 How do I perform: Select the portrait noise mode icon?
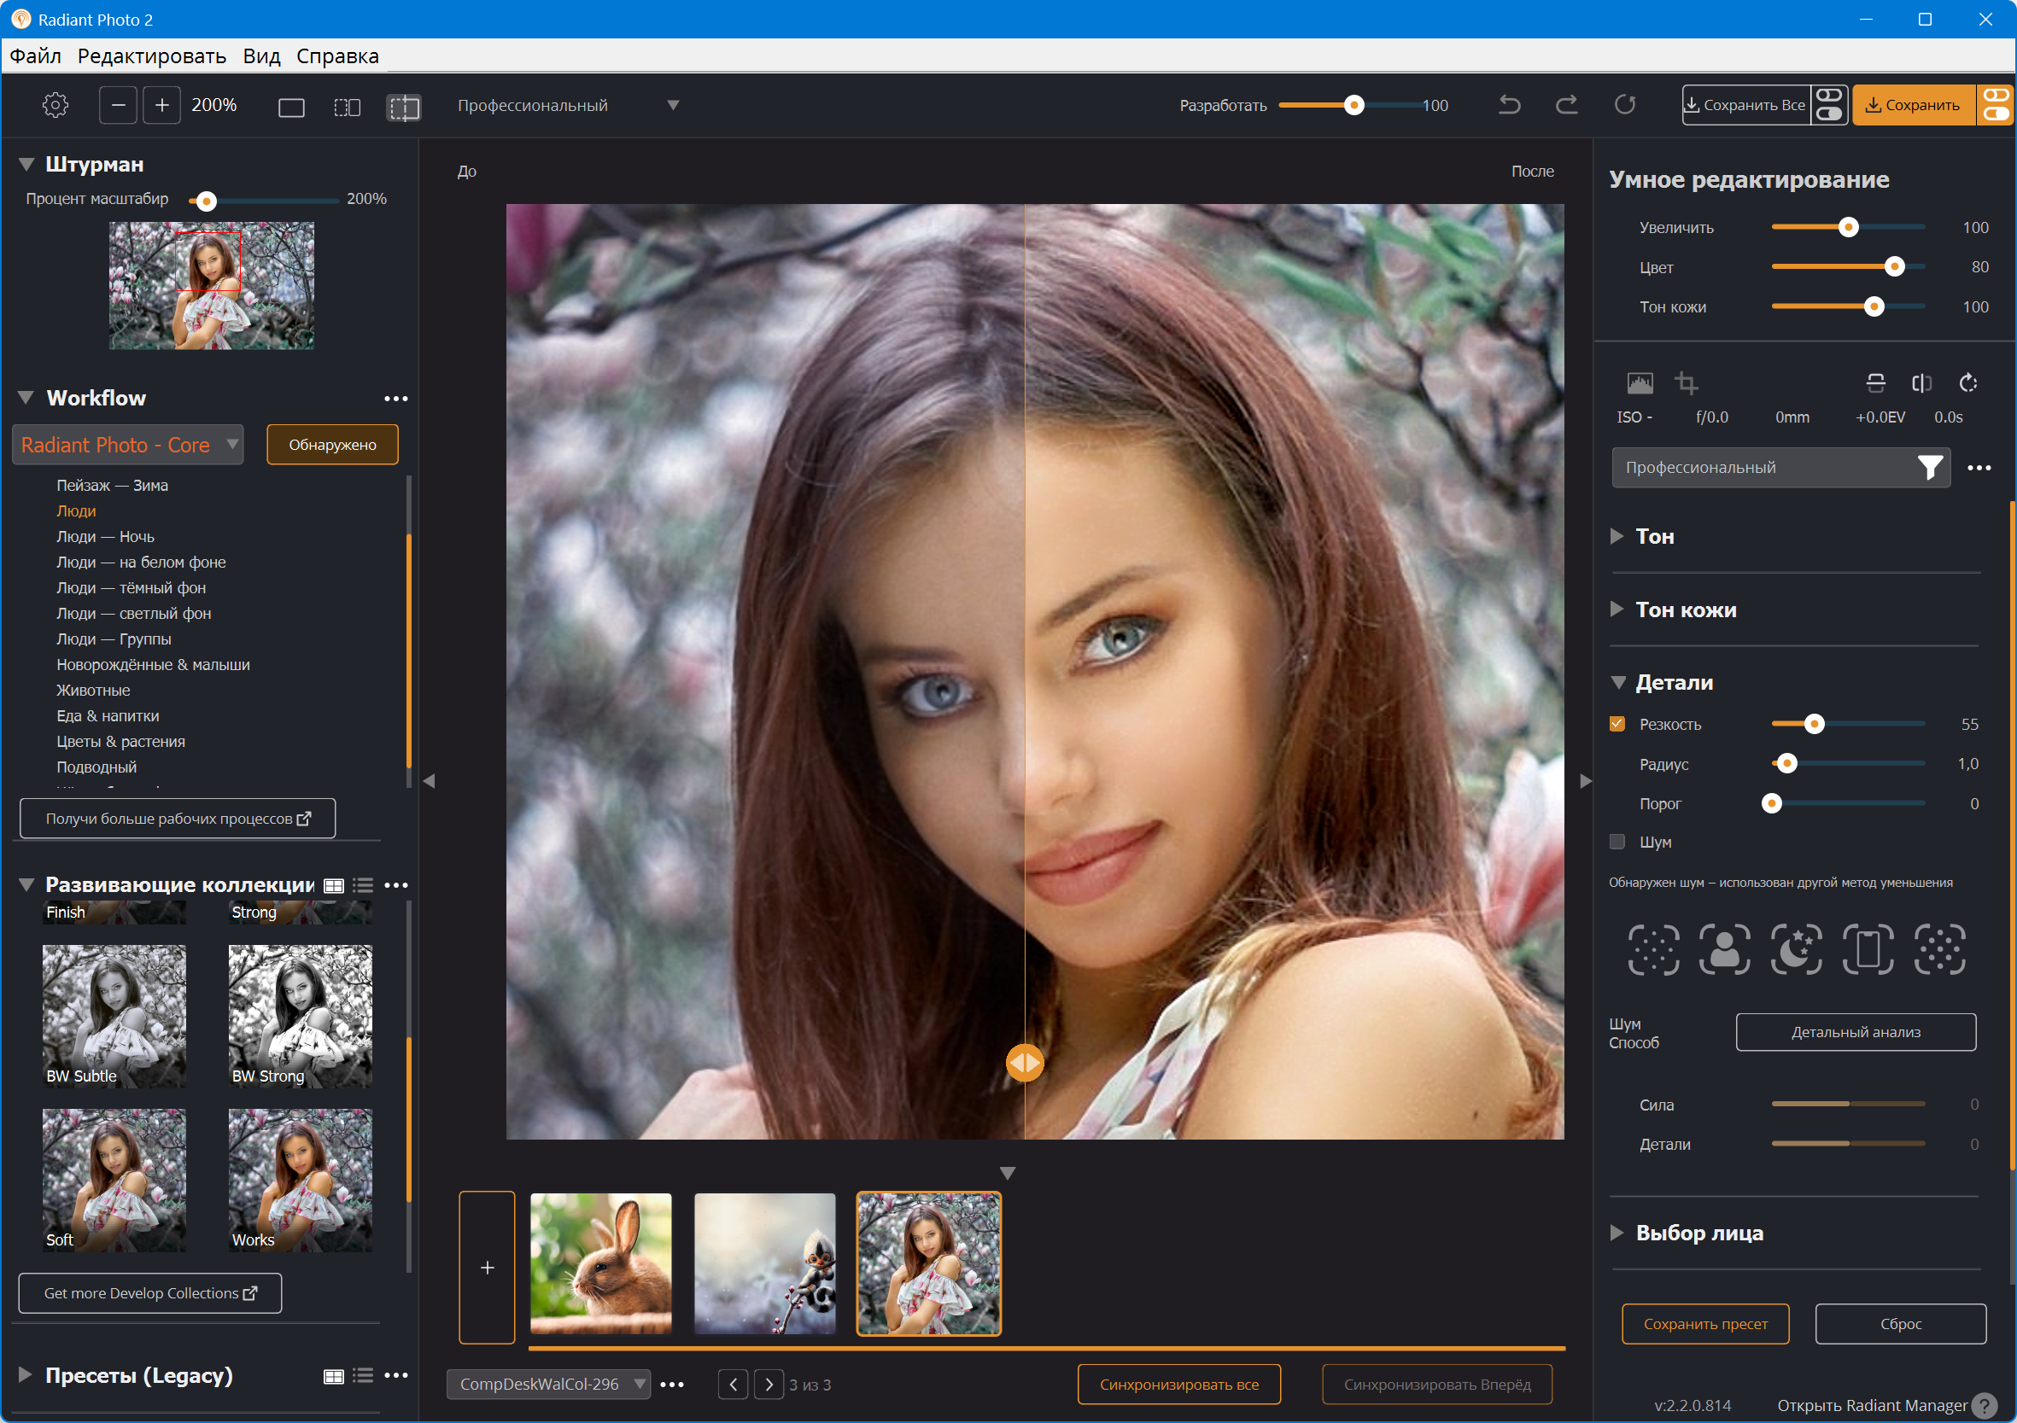pos(1724,948)
